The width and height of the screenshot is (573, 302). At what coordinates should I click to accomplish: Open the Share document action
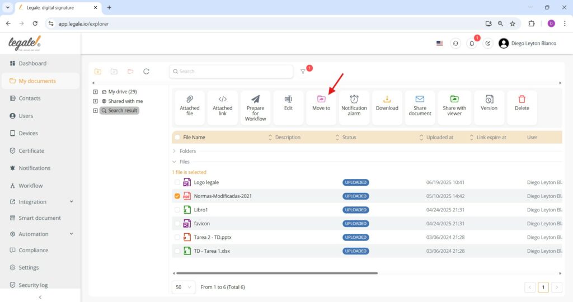click(420, 107)
